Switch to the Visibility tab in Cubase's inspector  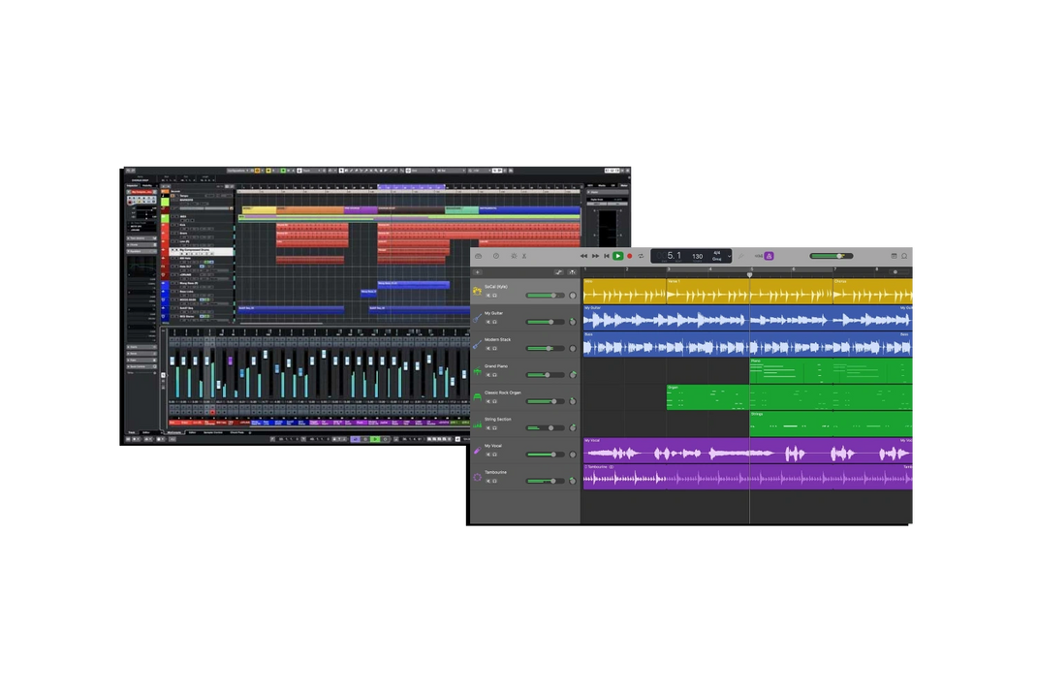tap(146, 186)
